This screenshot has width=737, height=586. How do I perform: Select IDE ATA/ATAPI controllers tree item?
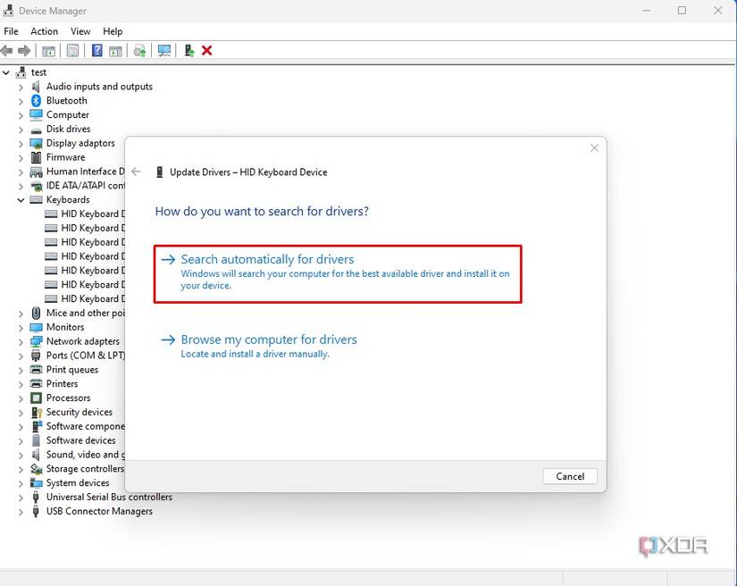(86, 186)
